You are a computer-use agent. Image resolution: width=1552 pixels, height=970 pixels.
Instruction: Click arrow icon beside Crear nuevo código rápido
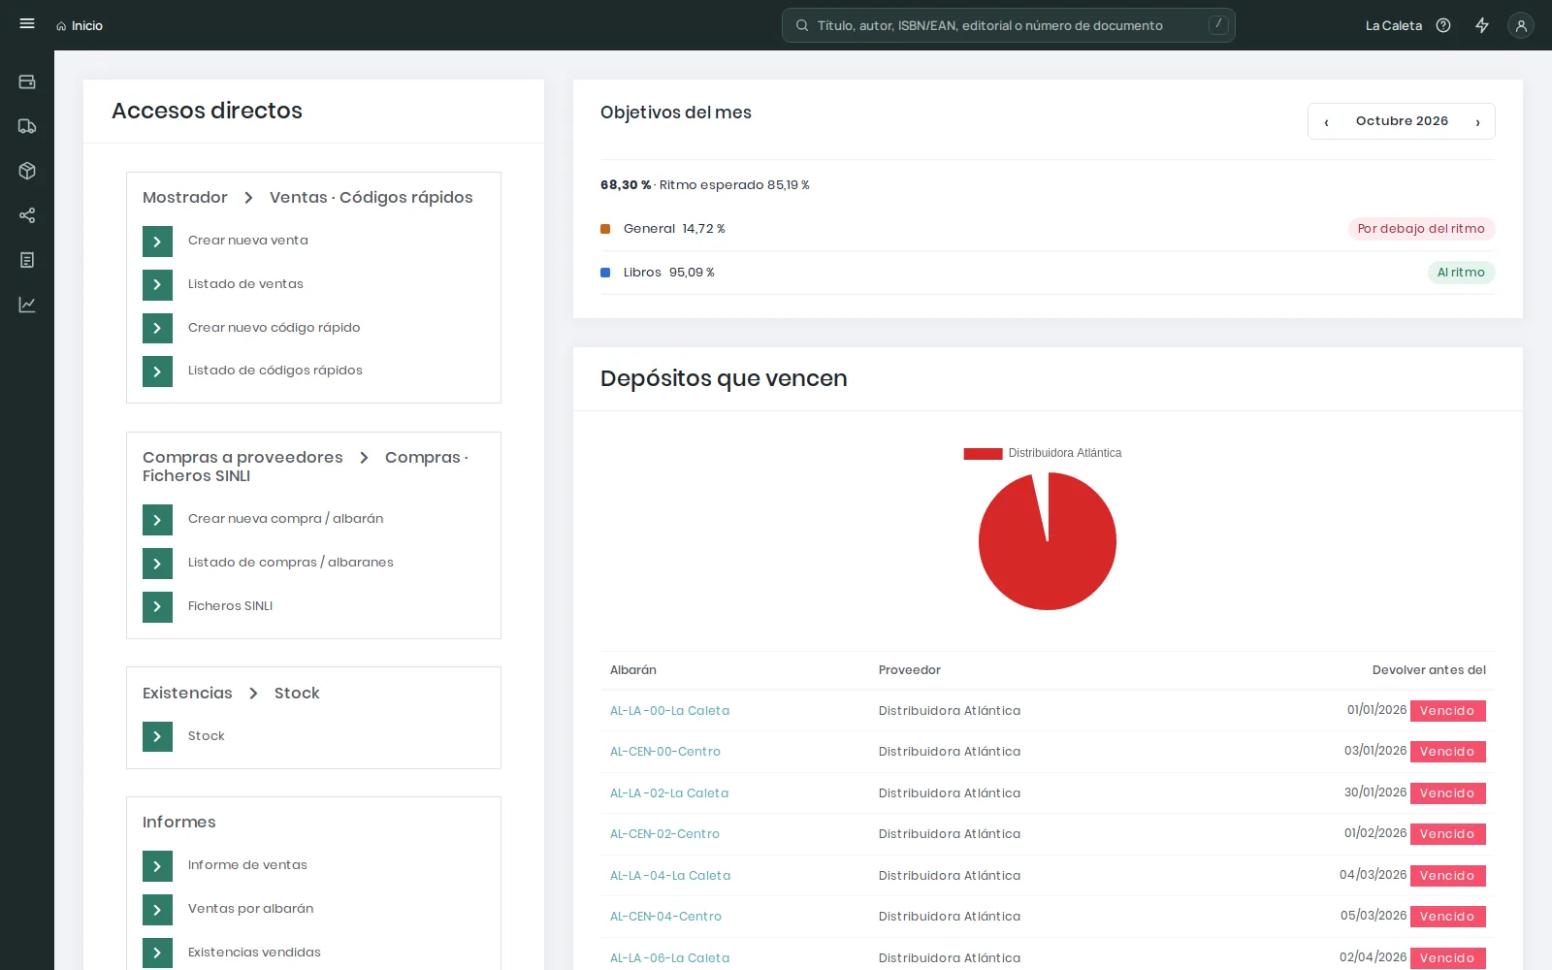point(157,328)
